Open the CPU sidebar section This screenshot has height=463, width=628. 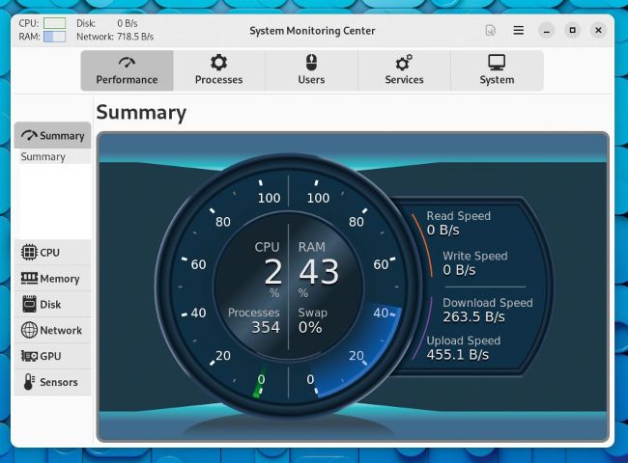53,253
